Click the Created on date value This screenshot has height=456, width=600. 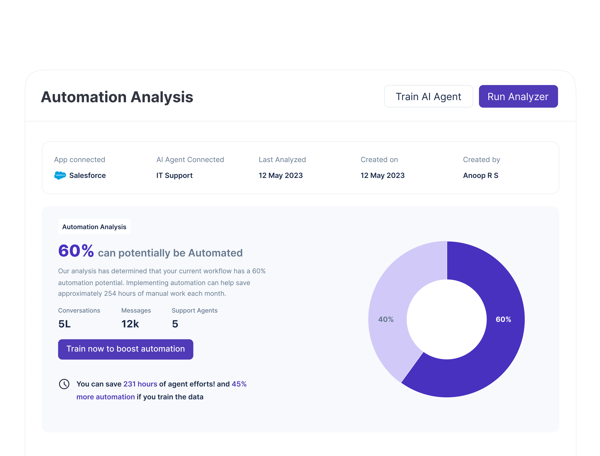pyautogui.click(x=382, y=175)
